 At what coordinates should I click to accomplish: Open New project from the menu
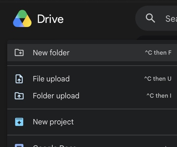(x=92, y=122)
